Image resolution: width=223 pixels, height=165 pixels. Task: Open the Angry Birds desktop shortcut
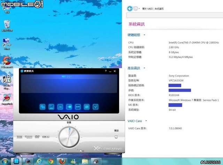7,99
